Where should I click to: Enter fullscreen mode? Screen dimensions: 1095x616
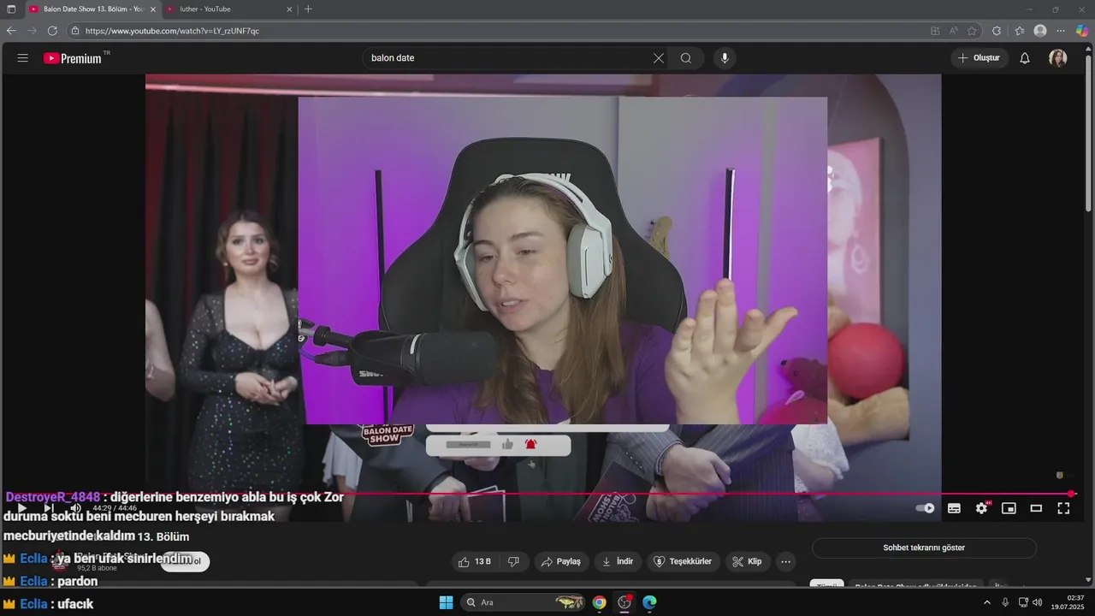pos(1063,508)
